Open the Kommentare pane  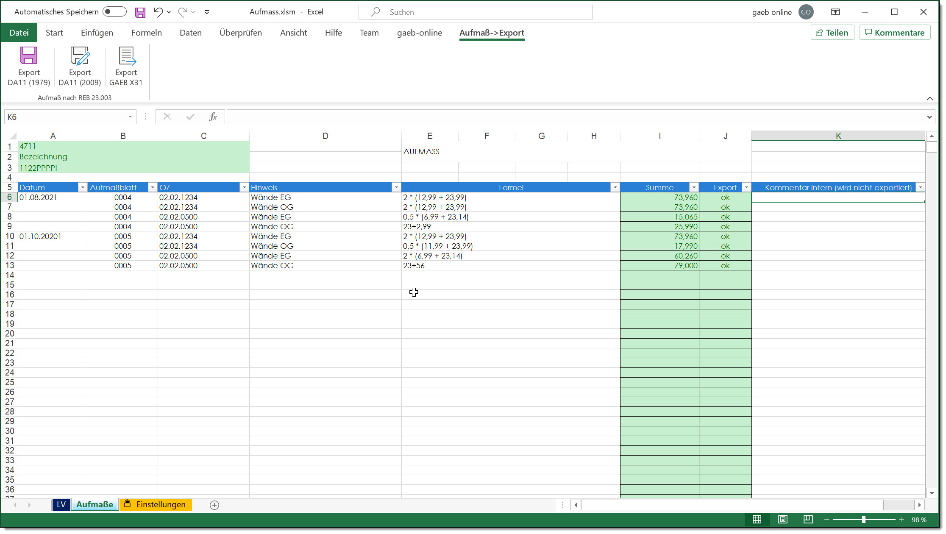coord(894,32)
